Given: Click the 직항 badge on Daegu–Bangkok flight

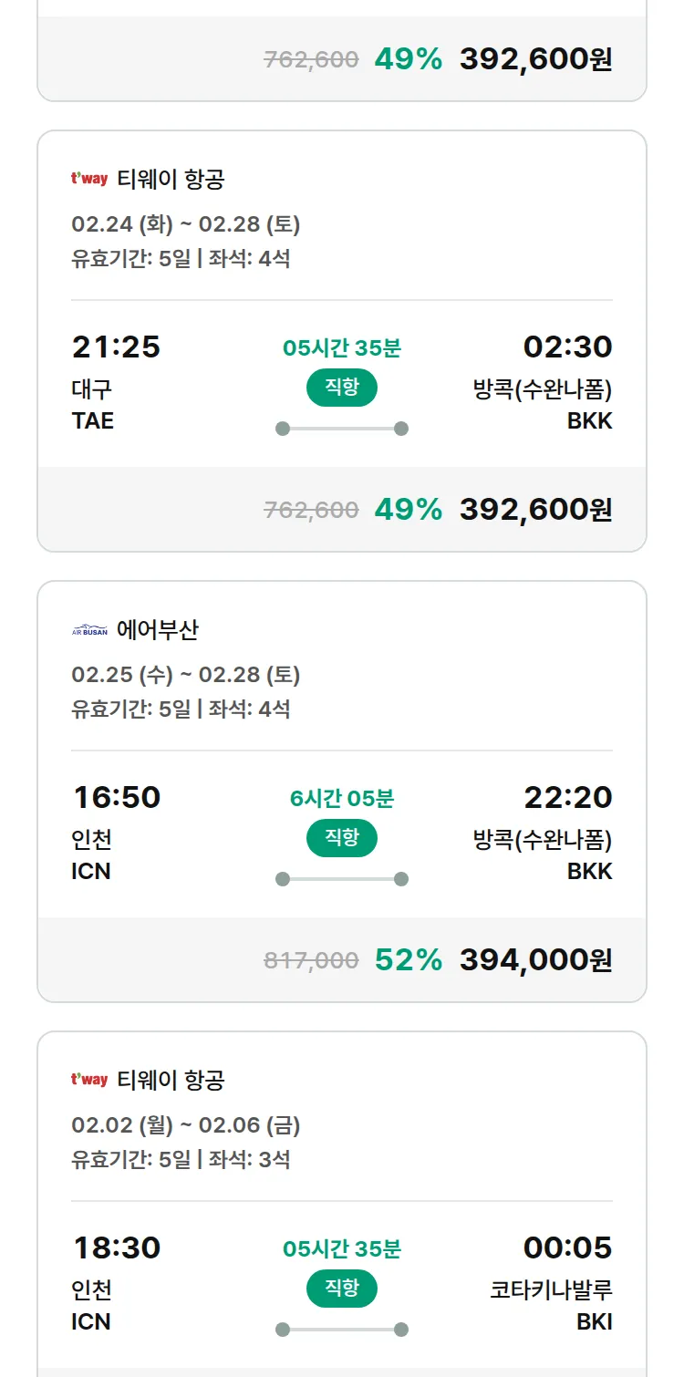Looking at the screenshot, I should pyautogui.click(x=342, y=388).
